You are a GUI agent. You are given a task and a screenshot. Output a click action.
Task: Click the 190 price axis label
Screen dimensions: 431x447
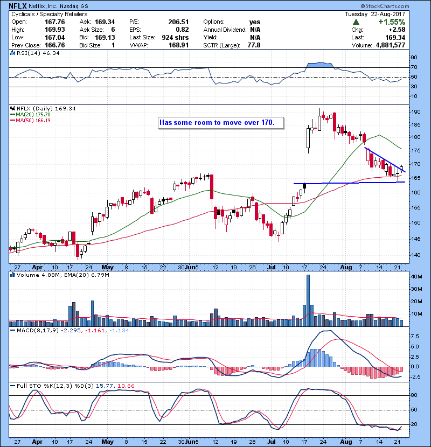tap(415, 112)
